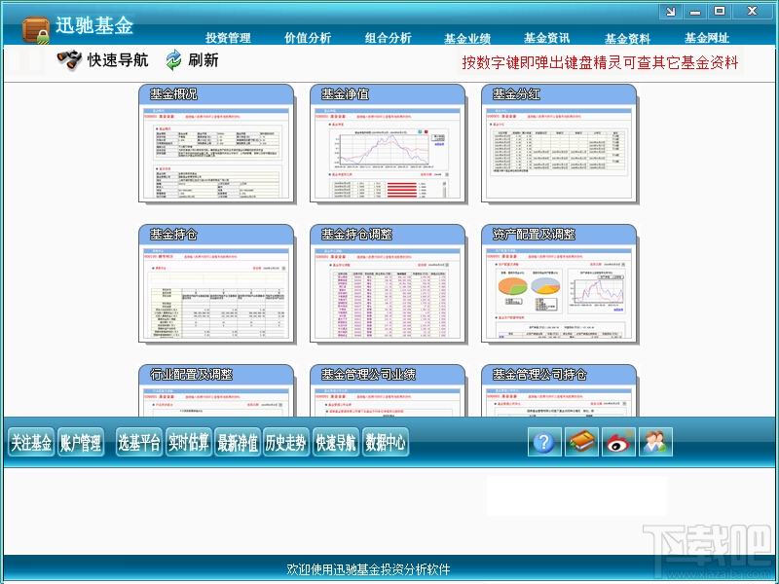The width and height of the screenshot is (779, 584).
Task: Open the 投资管理 menu
Action: point(228,38)
